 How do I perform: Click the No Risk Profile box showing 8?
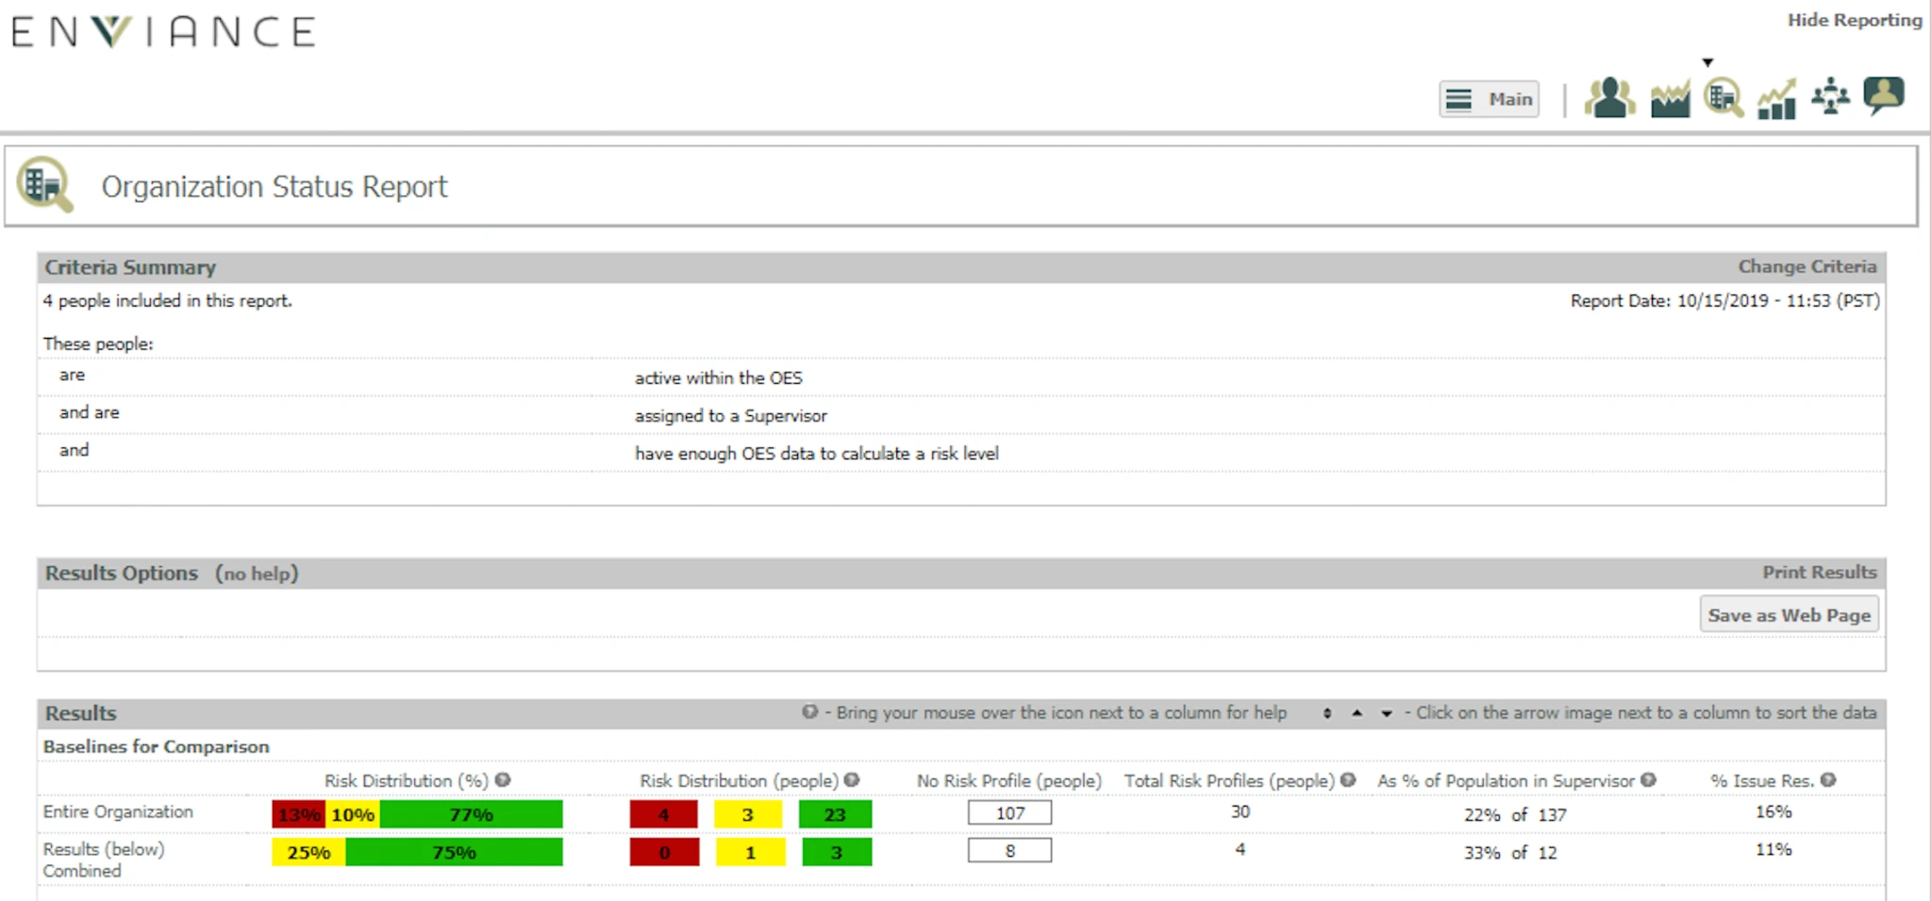1009,850
